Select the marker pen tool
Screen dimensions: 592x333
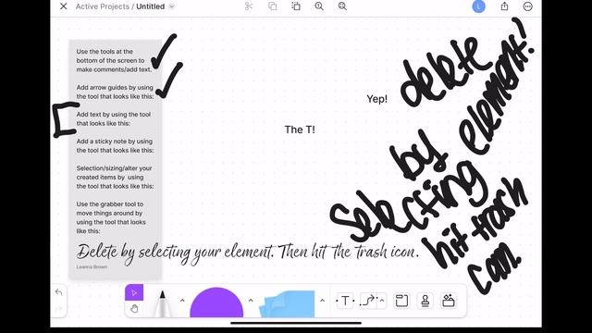pyautogui.click(x=163, y=303)
